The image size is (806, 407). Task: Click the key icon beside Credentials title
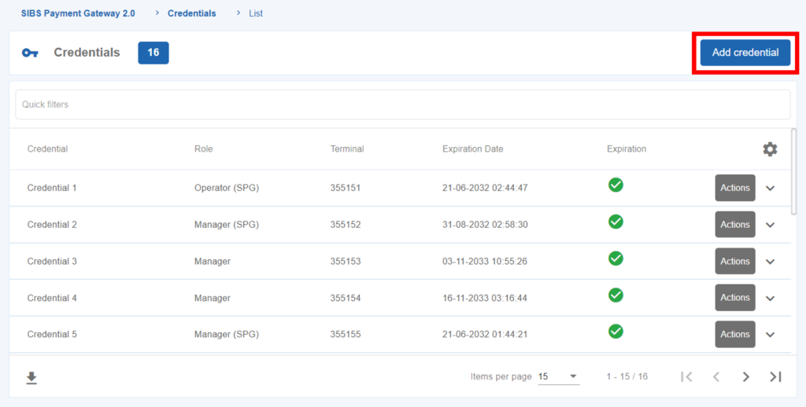pos(30,53)
